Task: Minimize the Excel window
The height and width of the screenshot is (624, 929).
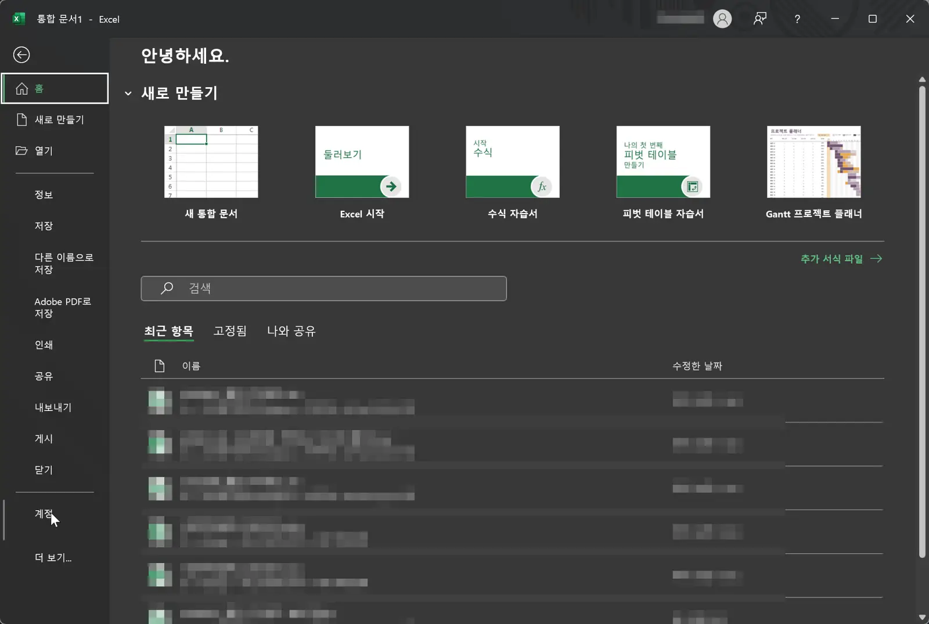Action: click(x=835, y=19)
